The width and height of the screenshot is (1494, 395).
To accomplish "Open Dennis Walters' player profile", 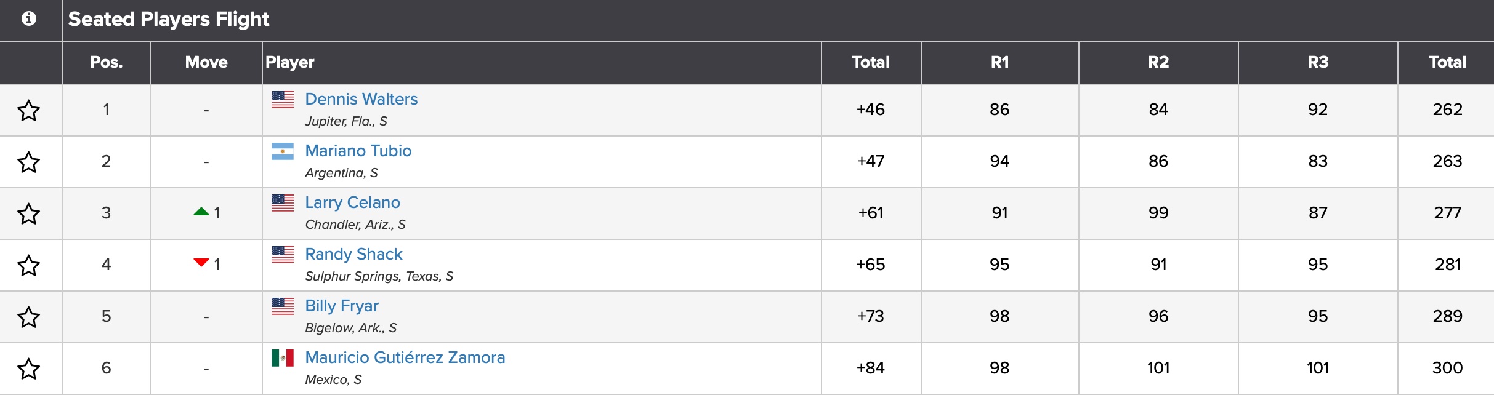I will (x=361, y=99).
